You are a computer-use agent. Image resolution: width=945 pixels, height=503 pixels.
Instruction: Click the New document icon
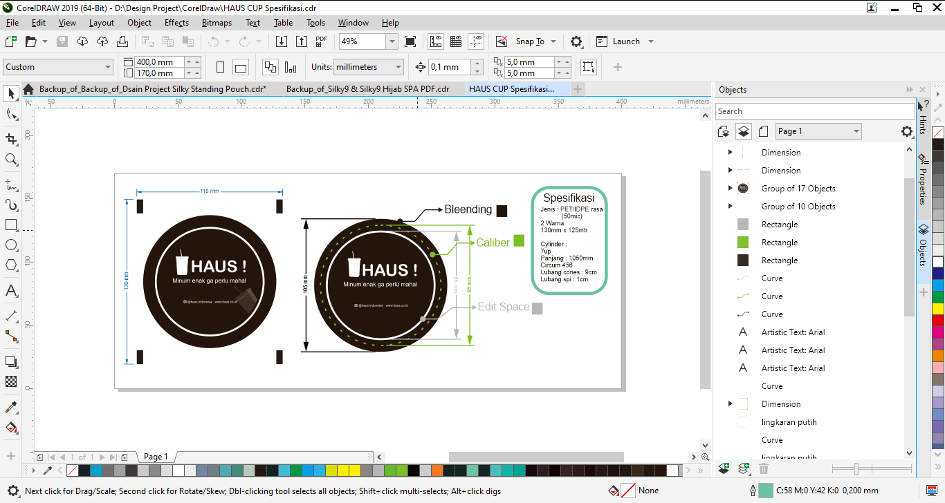[11, 41]
